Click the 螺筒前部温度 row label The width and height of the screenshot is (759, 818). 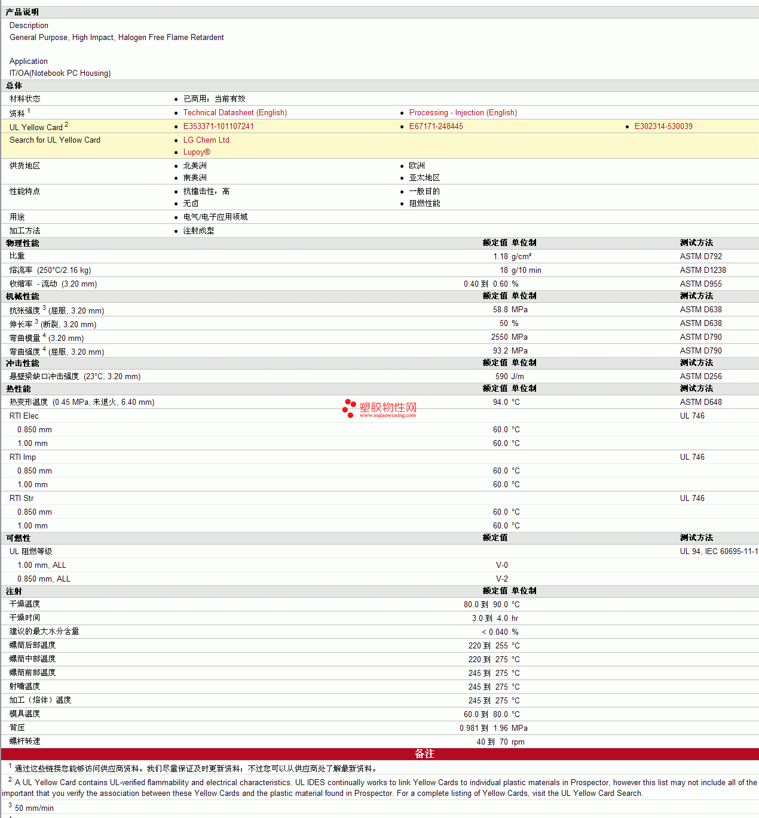coord(32,673)
